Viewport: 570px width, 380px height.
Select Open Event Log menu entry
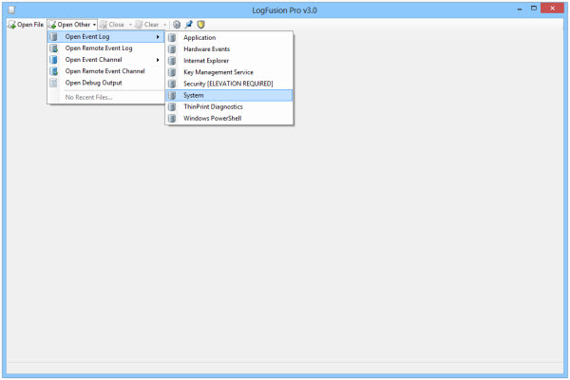tap(105, 37)
